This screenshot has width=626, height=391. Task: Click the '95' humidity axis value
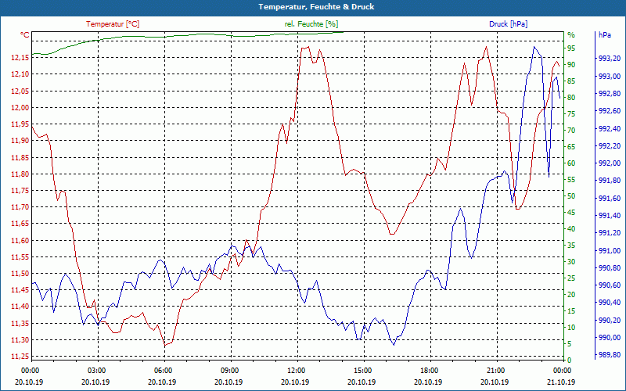[x=571, y=48]
